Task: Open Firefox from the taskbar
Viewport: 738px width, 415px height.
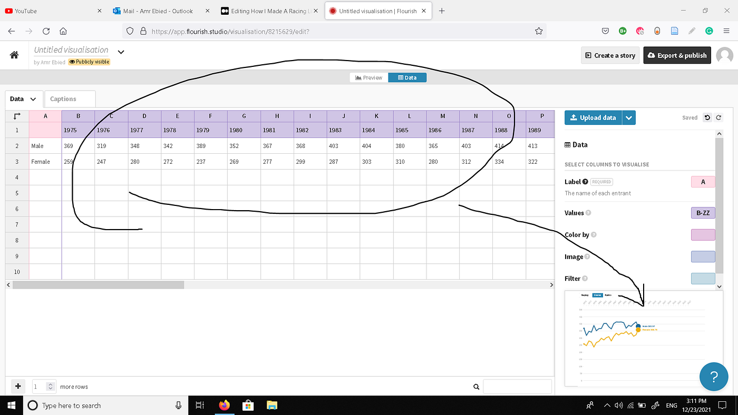Action: [x=225, y=405]
